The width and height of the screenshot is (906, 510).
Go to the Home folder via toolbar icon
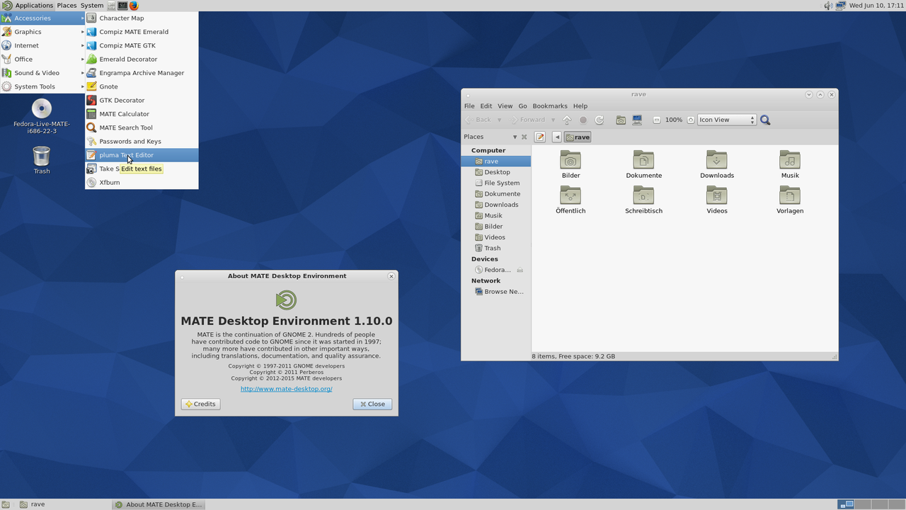(621, 120)
